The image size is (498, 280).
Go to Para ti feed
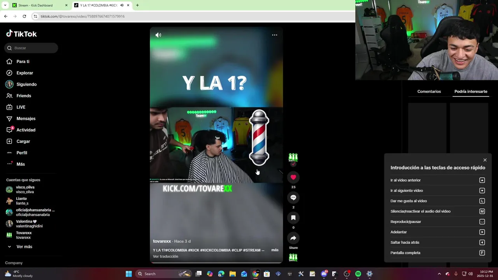click(23, 61)
